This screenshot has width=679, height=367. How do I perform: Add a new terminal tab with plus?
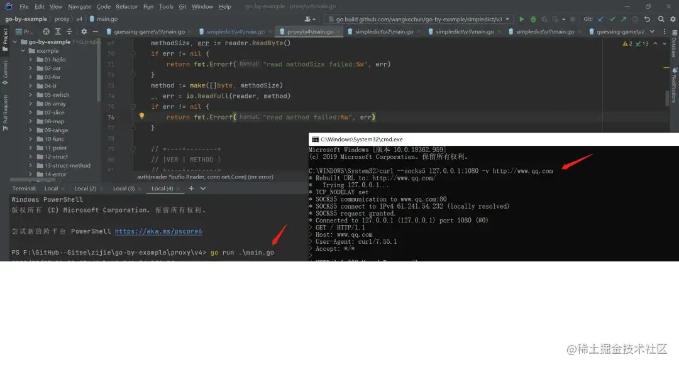pyautogui.click(x=191, y=189)
